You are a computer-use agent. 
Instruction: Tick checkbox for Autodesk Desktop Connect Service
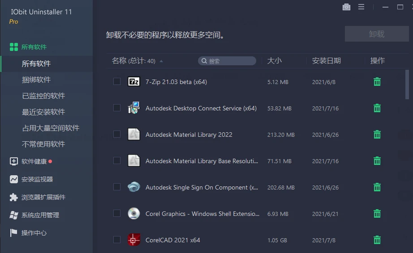pyautogui.click(x=116, y=108)
